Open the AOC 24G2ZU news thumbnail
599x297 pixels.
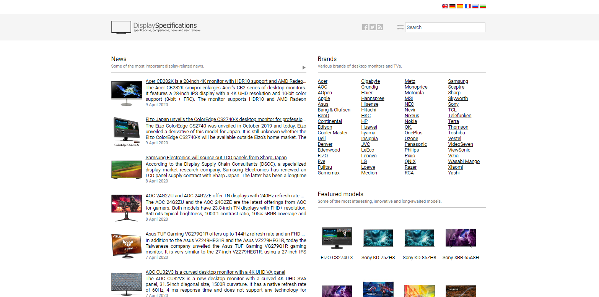tap(127, 208)
